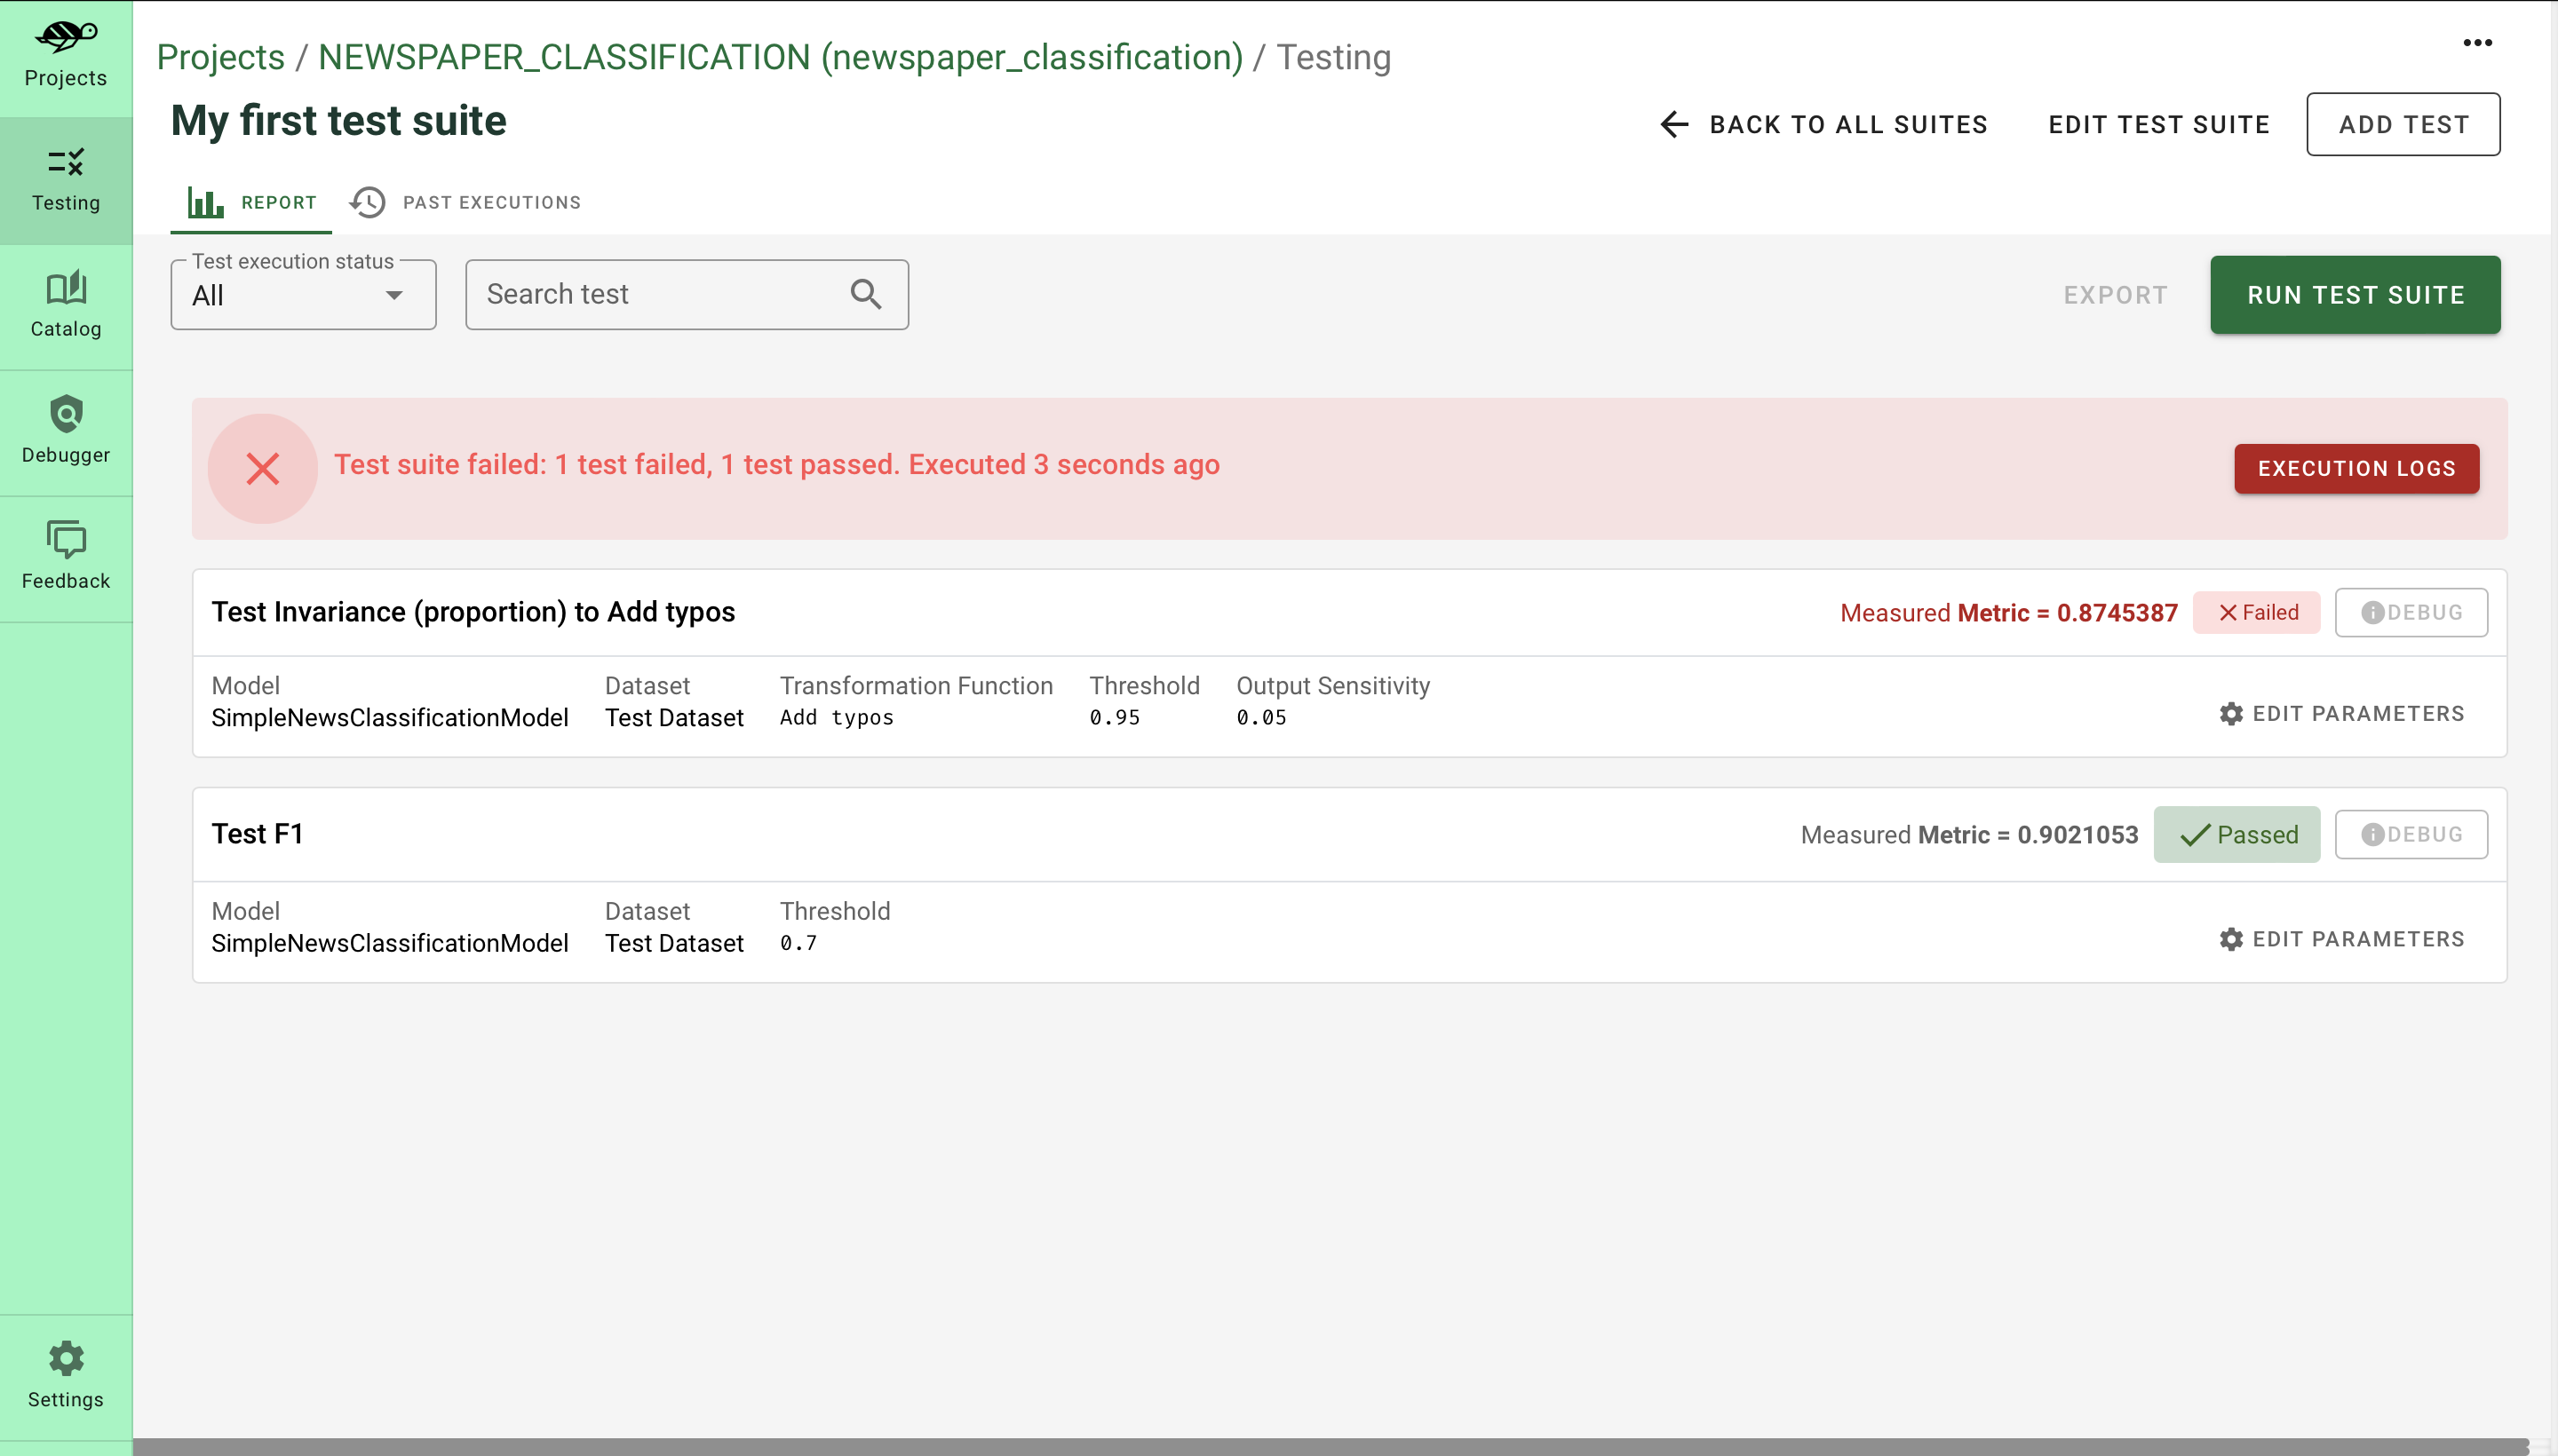This screenshot has height=1456, width=2558.
Task: Click the Threshold value 0.7
Action: tap(798, 942)
